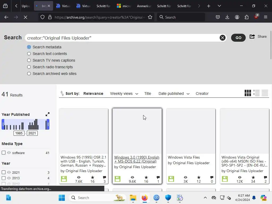The width and height of the screenshot is (272, 204).
Task: Open Copilot preview icon in taskbar
Action: click(x=263, y=198)
